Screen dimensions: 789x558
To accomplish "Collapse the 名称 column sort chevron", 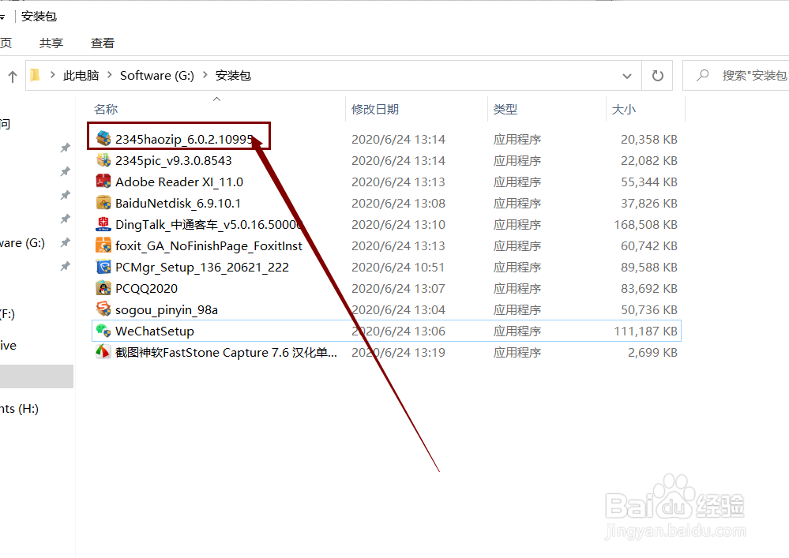I will 215,99.
